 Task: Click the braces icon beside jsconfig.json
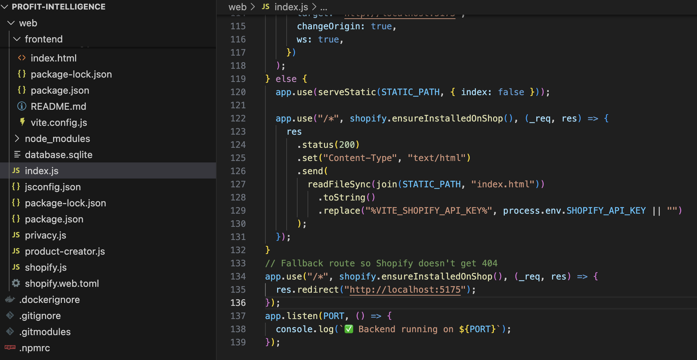click(16, 187)
